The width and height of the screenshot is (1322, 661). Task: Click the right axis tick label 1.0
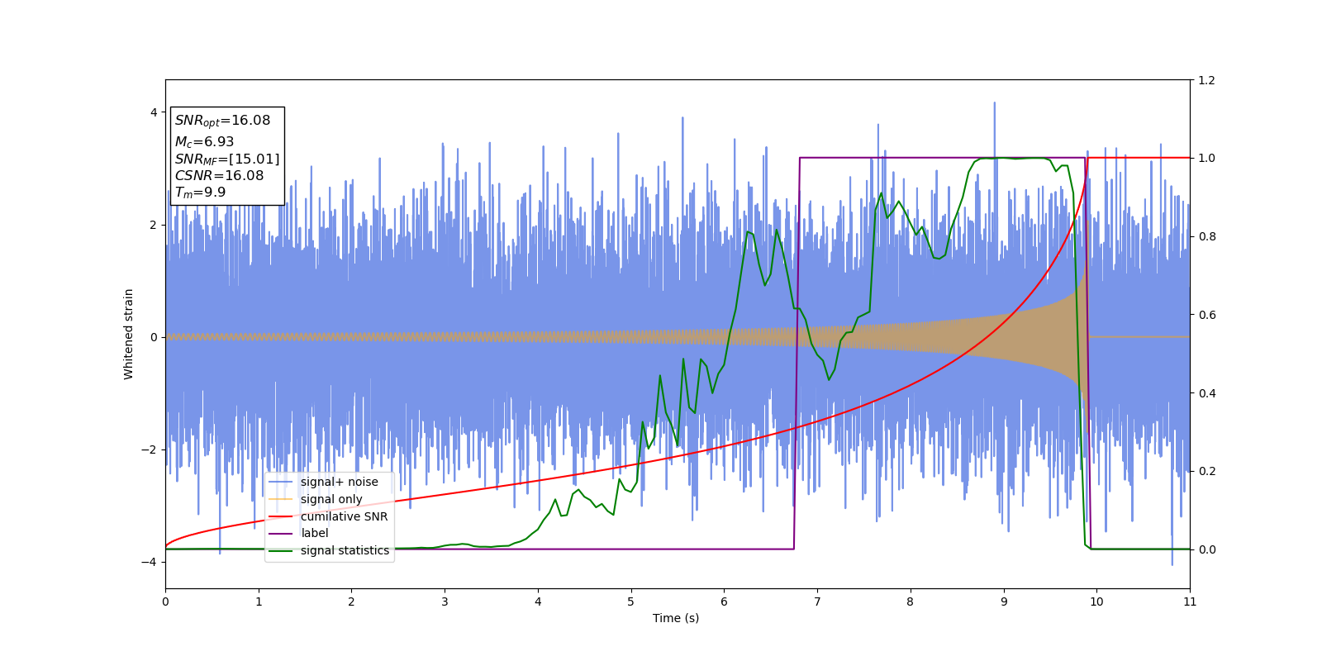1206,158
